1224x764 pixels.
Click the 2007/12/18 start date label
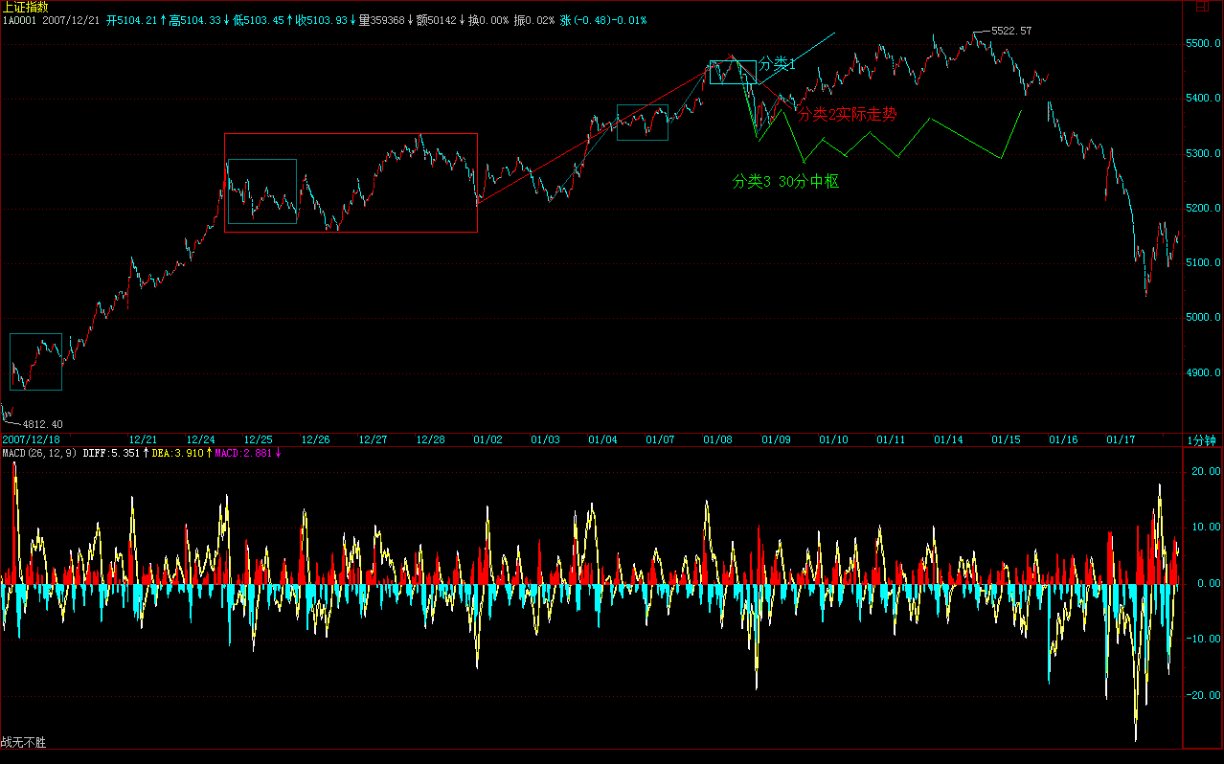(x=32, y=440)
